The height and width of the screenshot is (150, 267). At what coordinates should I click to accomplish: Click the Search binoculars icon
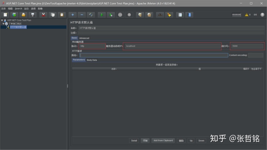coord(160,15)
